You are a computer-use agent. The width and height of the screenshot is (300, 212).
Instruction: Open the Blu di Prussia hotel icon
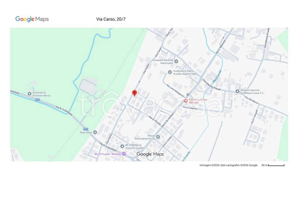click(124, 154)
